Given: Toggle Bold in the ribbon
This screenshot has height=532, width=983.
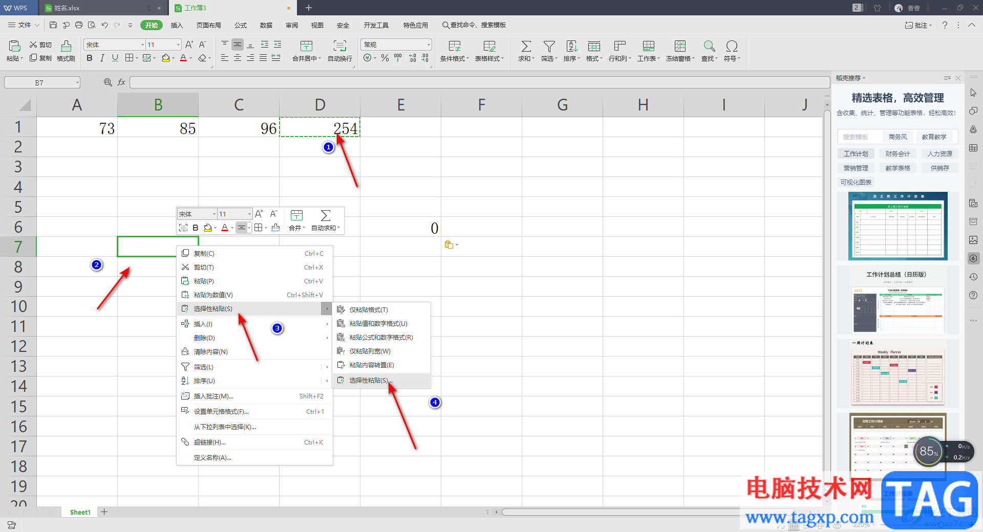Looking at the screenshot, I should click(90, 58).
